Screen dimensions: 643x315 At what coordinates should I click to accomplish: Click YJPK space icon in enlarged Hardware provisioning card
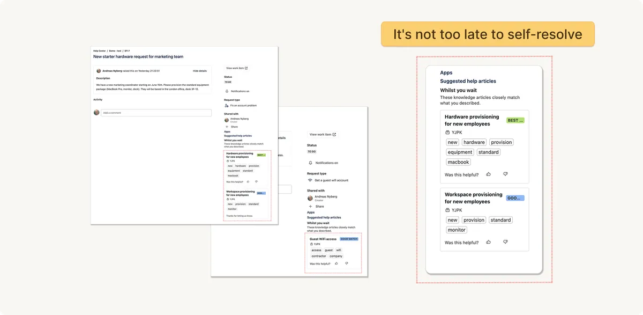pyautogui.click(x=447, y=133)
